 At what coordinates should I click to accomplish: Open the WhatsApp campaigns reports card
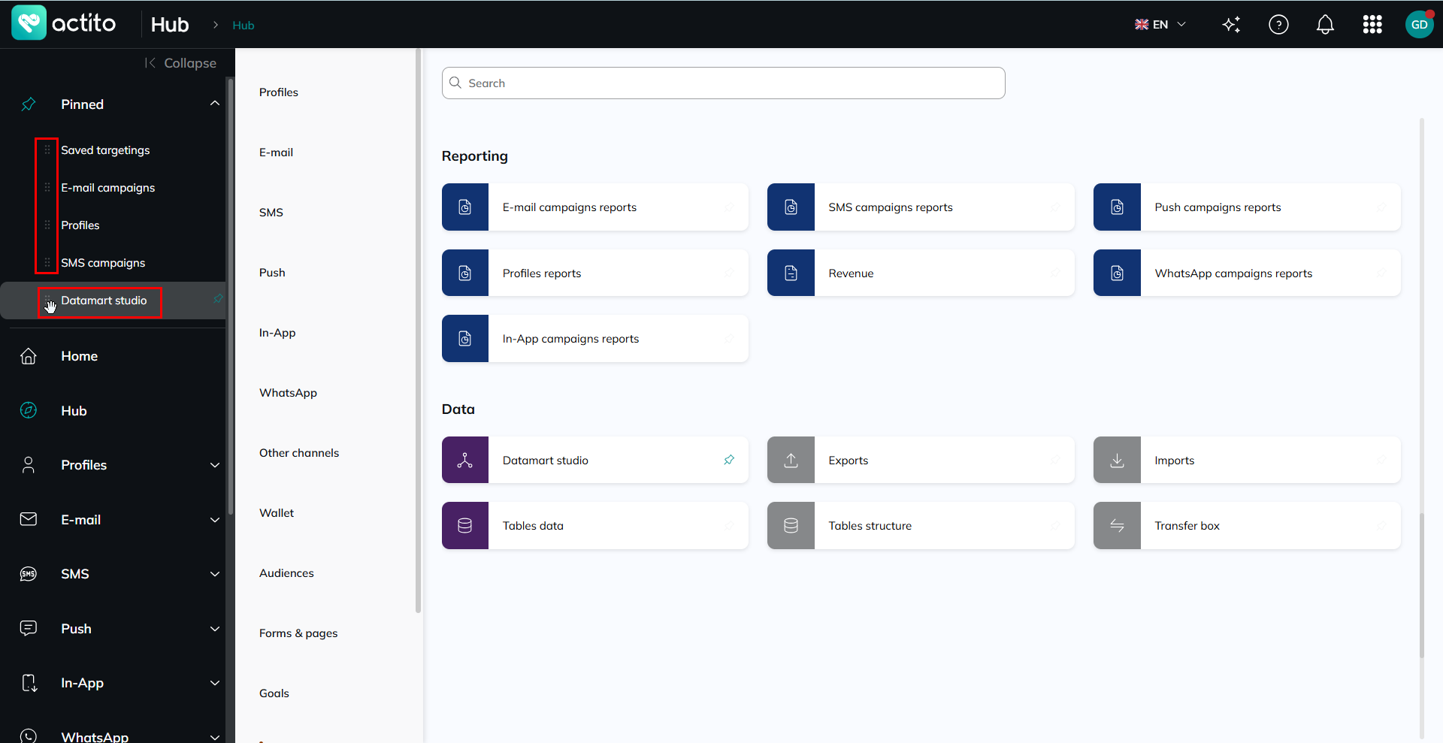(x=1247, y=273)
